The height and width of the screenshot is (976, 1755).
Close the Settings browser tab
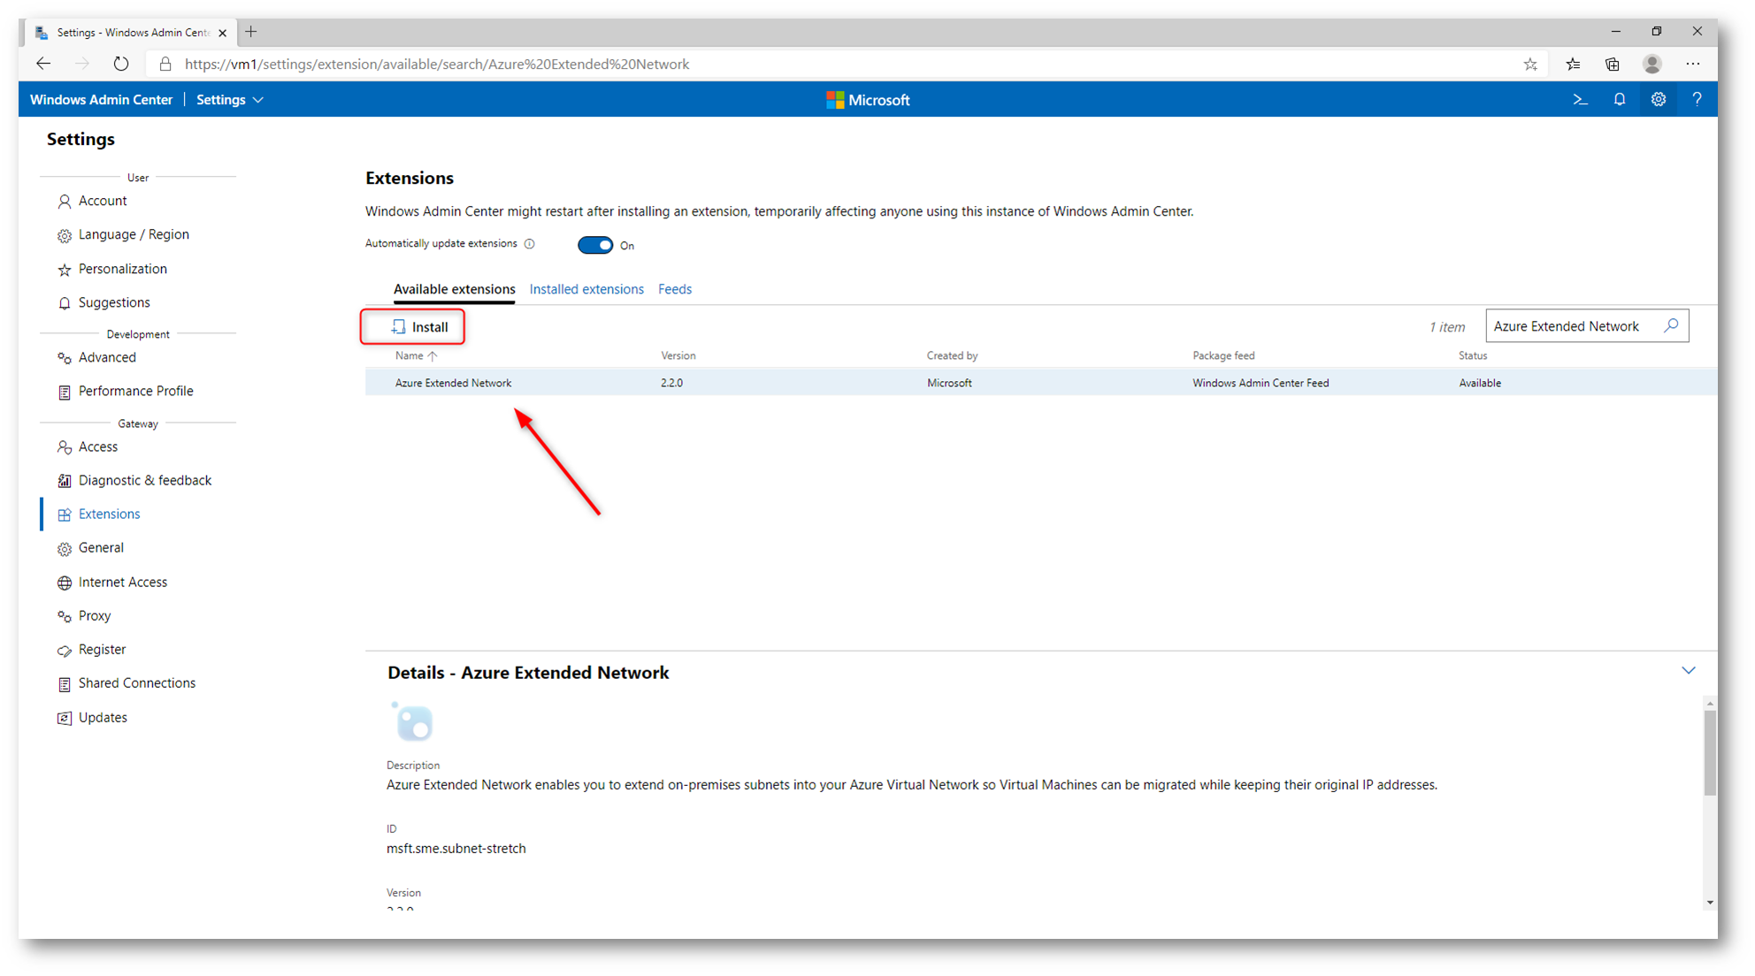(x=222, y=33)
